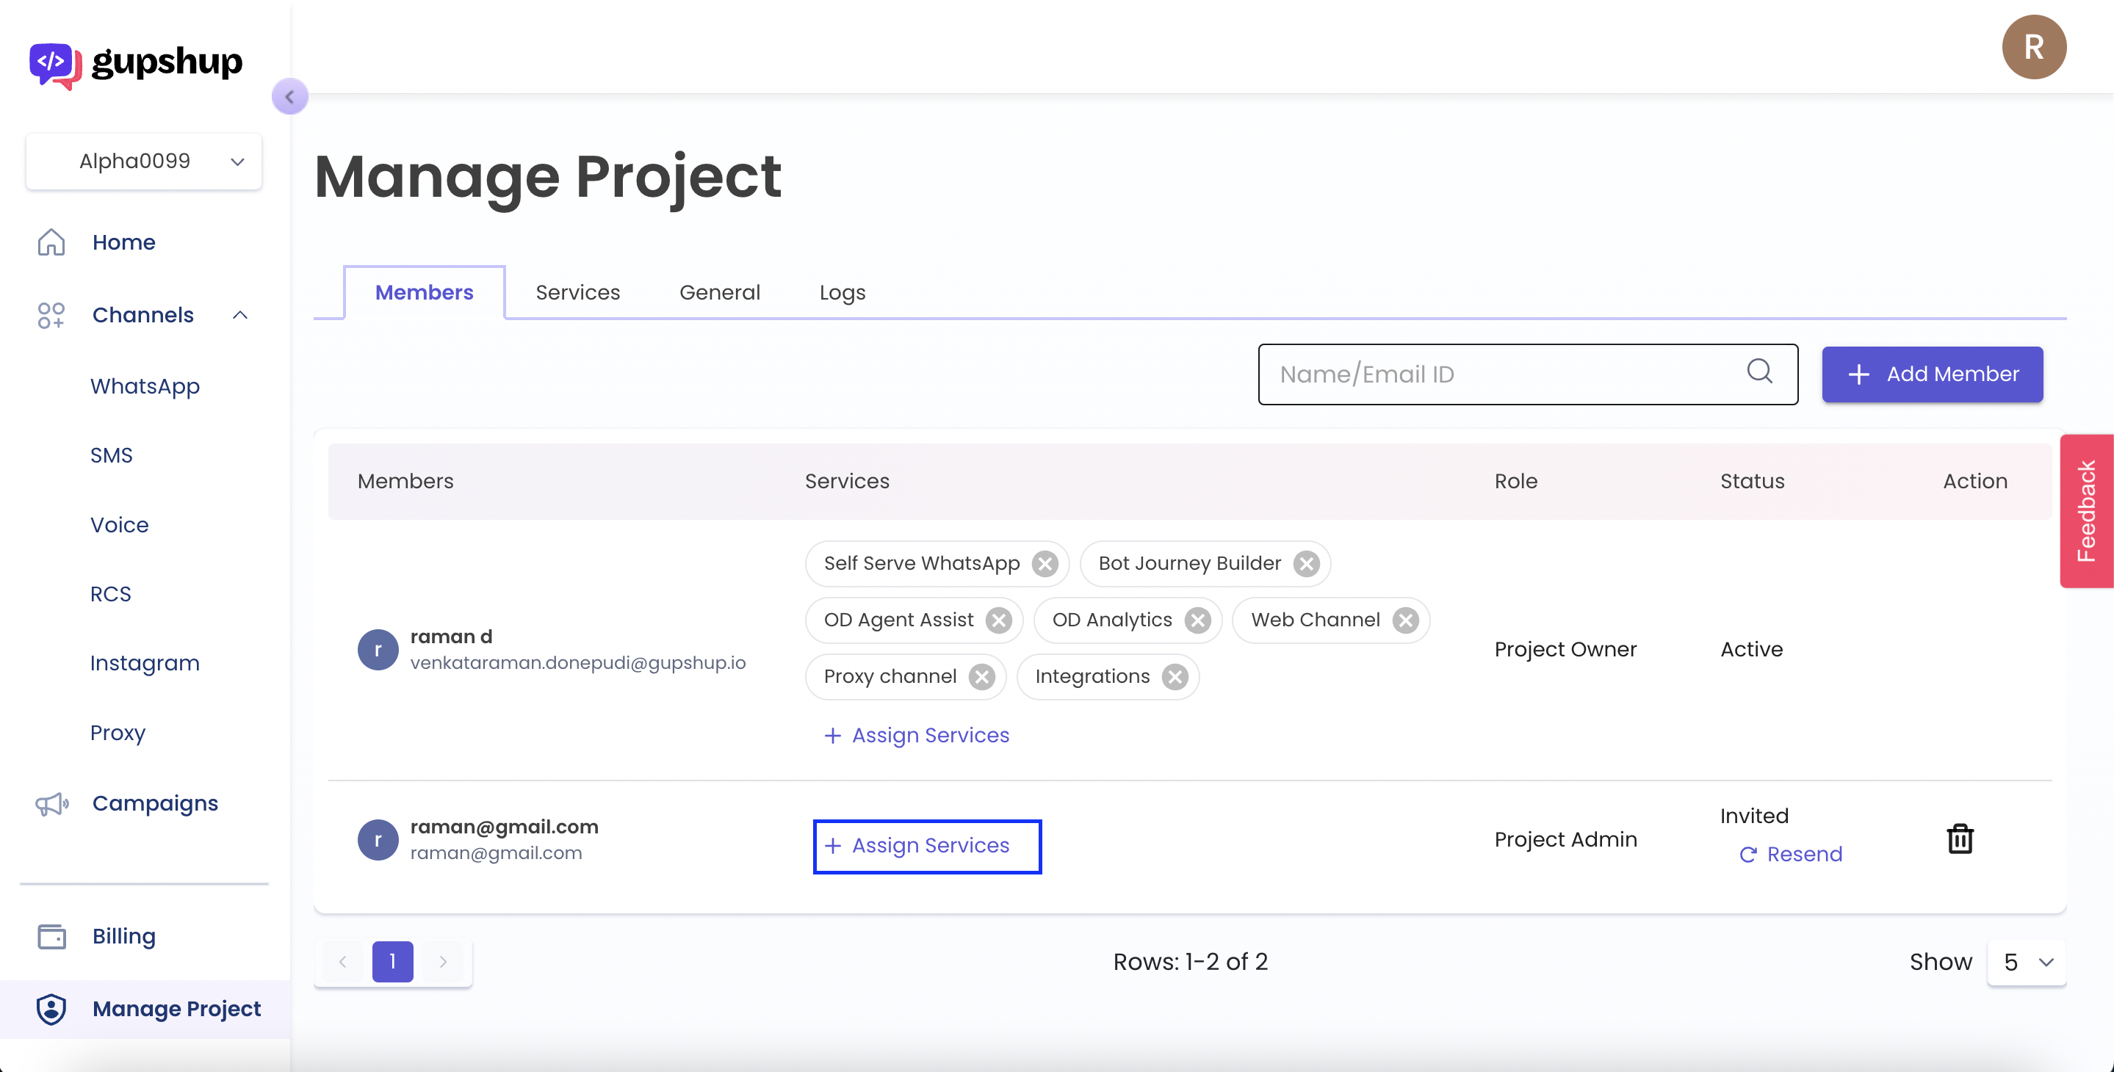Open Billing from the sidebar
Screen dimensions: 2114x1072
pyautogui.click(x=123, y=936)
